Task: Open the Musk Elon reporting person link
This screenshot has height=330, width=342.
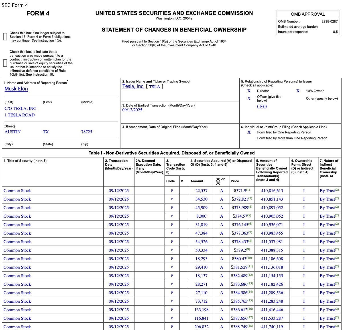Action: [x=16, y=89]
